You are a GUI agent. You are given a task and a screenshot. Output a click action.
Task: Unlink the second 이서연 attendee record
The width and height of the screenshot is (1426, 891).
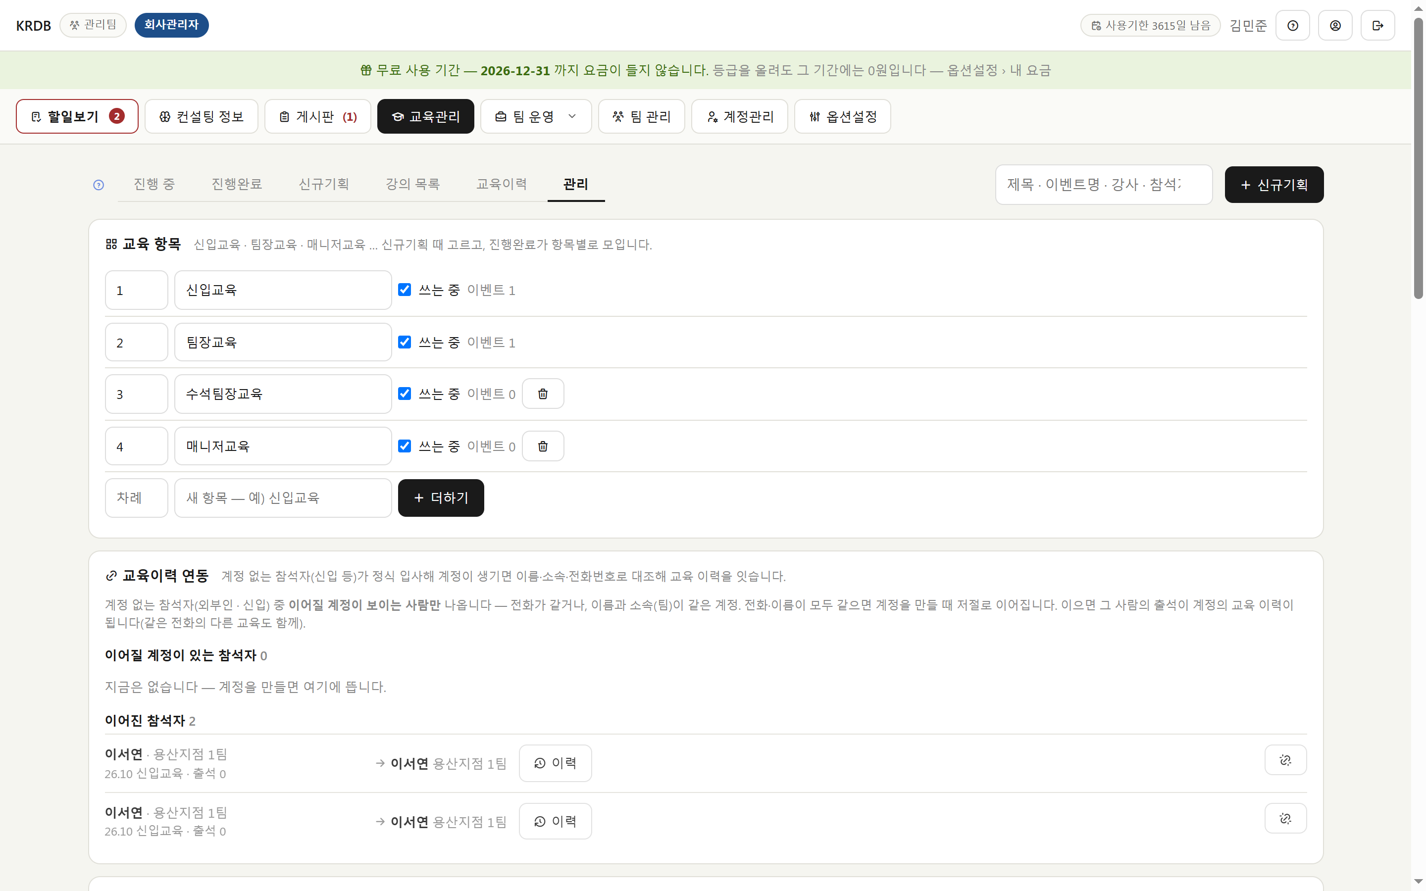click(1285, 818)
